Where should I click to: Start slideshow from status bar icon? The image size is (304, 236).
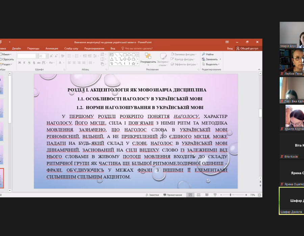[x=214, y=195]
